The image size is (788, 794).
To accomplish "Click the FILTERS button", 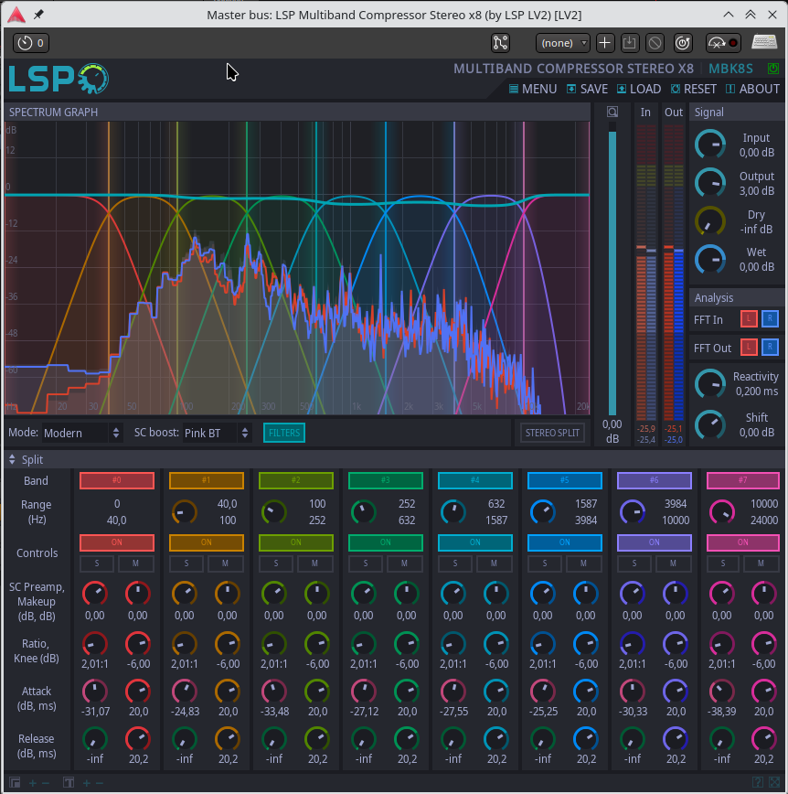I will click(284, 433).
